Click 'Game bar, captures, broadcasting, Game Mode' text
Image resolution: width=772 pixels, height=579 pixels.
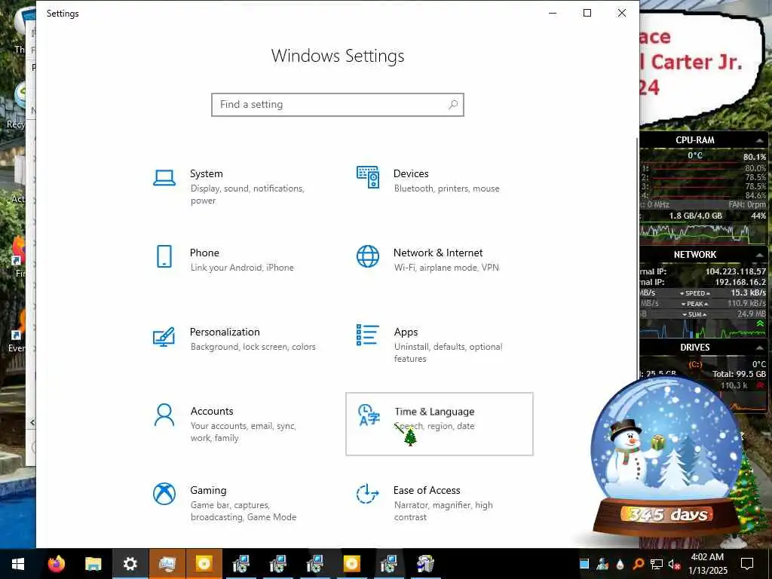[244, 511]
